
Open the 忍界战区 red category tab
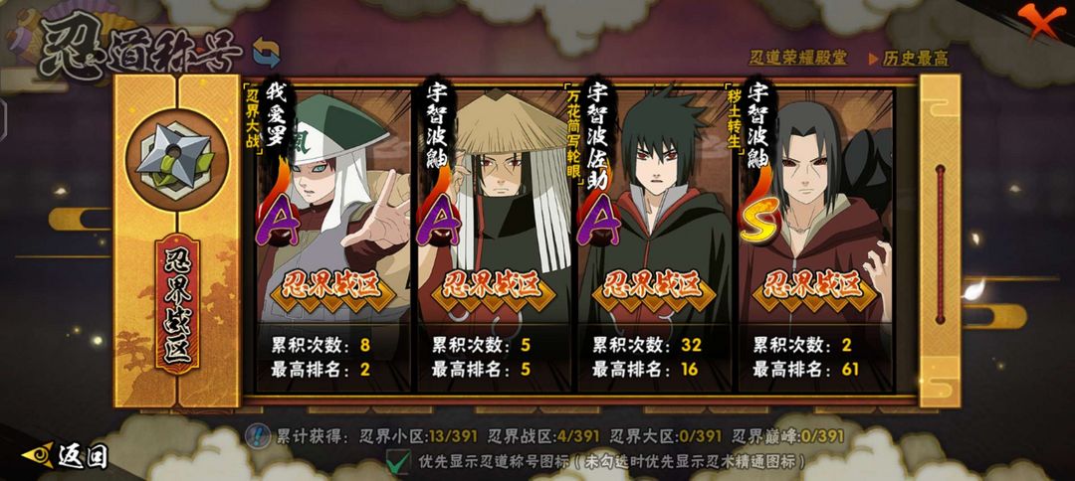coord(177,302)
